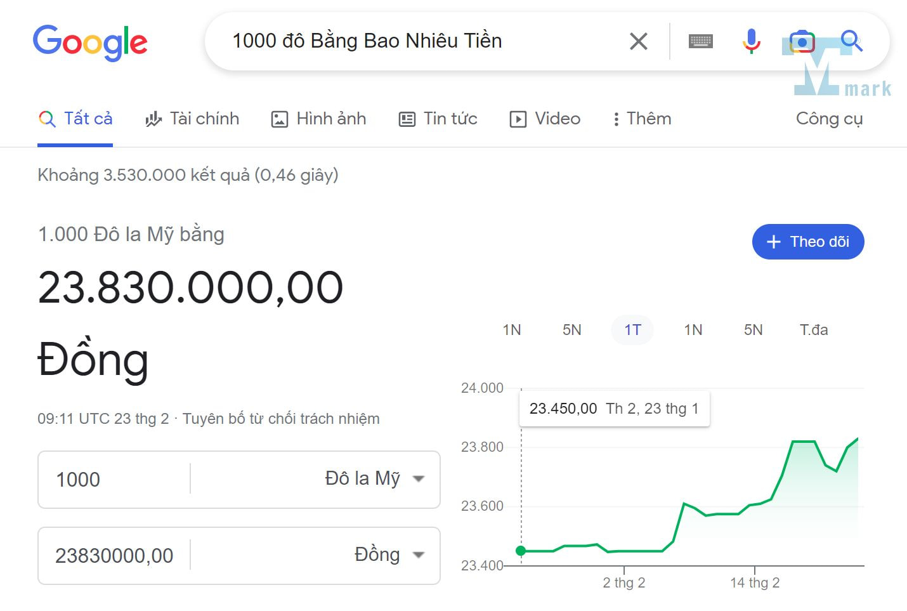907x611 pixels.
Task: Open the Thêm three-dot menu
Action: (642, 119)
